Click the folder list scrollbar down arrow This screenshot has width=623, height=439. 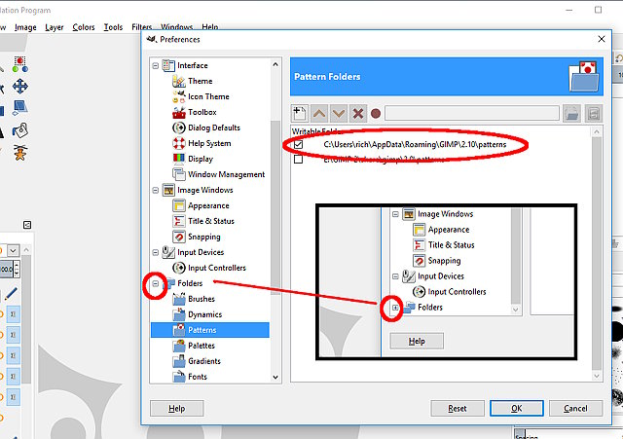[x=597, y=376]
